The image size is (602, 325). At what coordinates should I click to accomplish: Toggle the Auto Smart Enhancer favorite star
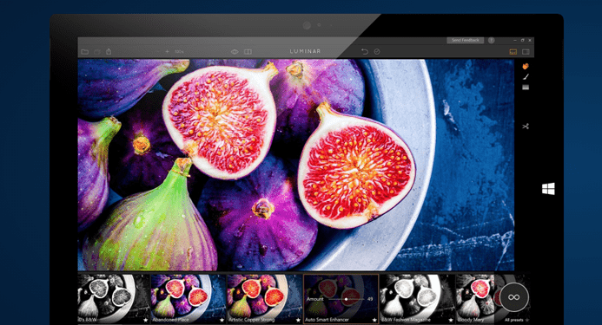374,320
